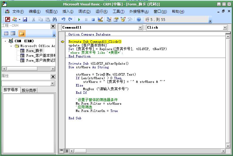Switch to 按字母序 properties tab
This screenshot has height=156, width=233.
tap(11, 90)
